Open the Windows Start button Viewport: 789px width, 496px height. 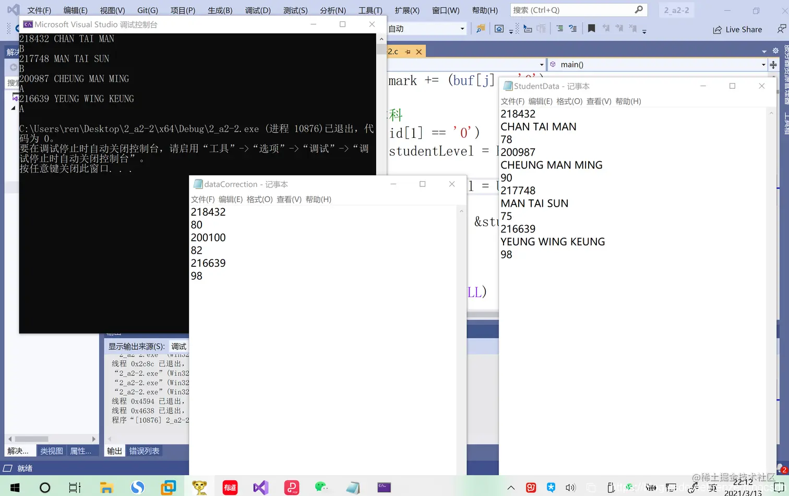point(15,488)
